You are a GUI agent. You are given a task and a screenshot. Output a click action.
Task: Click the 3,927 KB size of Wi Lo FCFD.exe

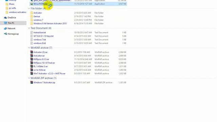[x=122, y=4]
